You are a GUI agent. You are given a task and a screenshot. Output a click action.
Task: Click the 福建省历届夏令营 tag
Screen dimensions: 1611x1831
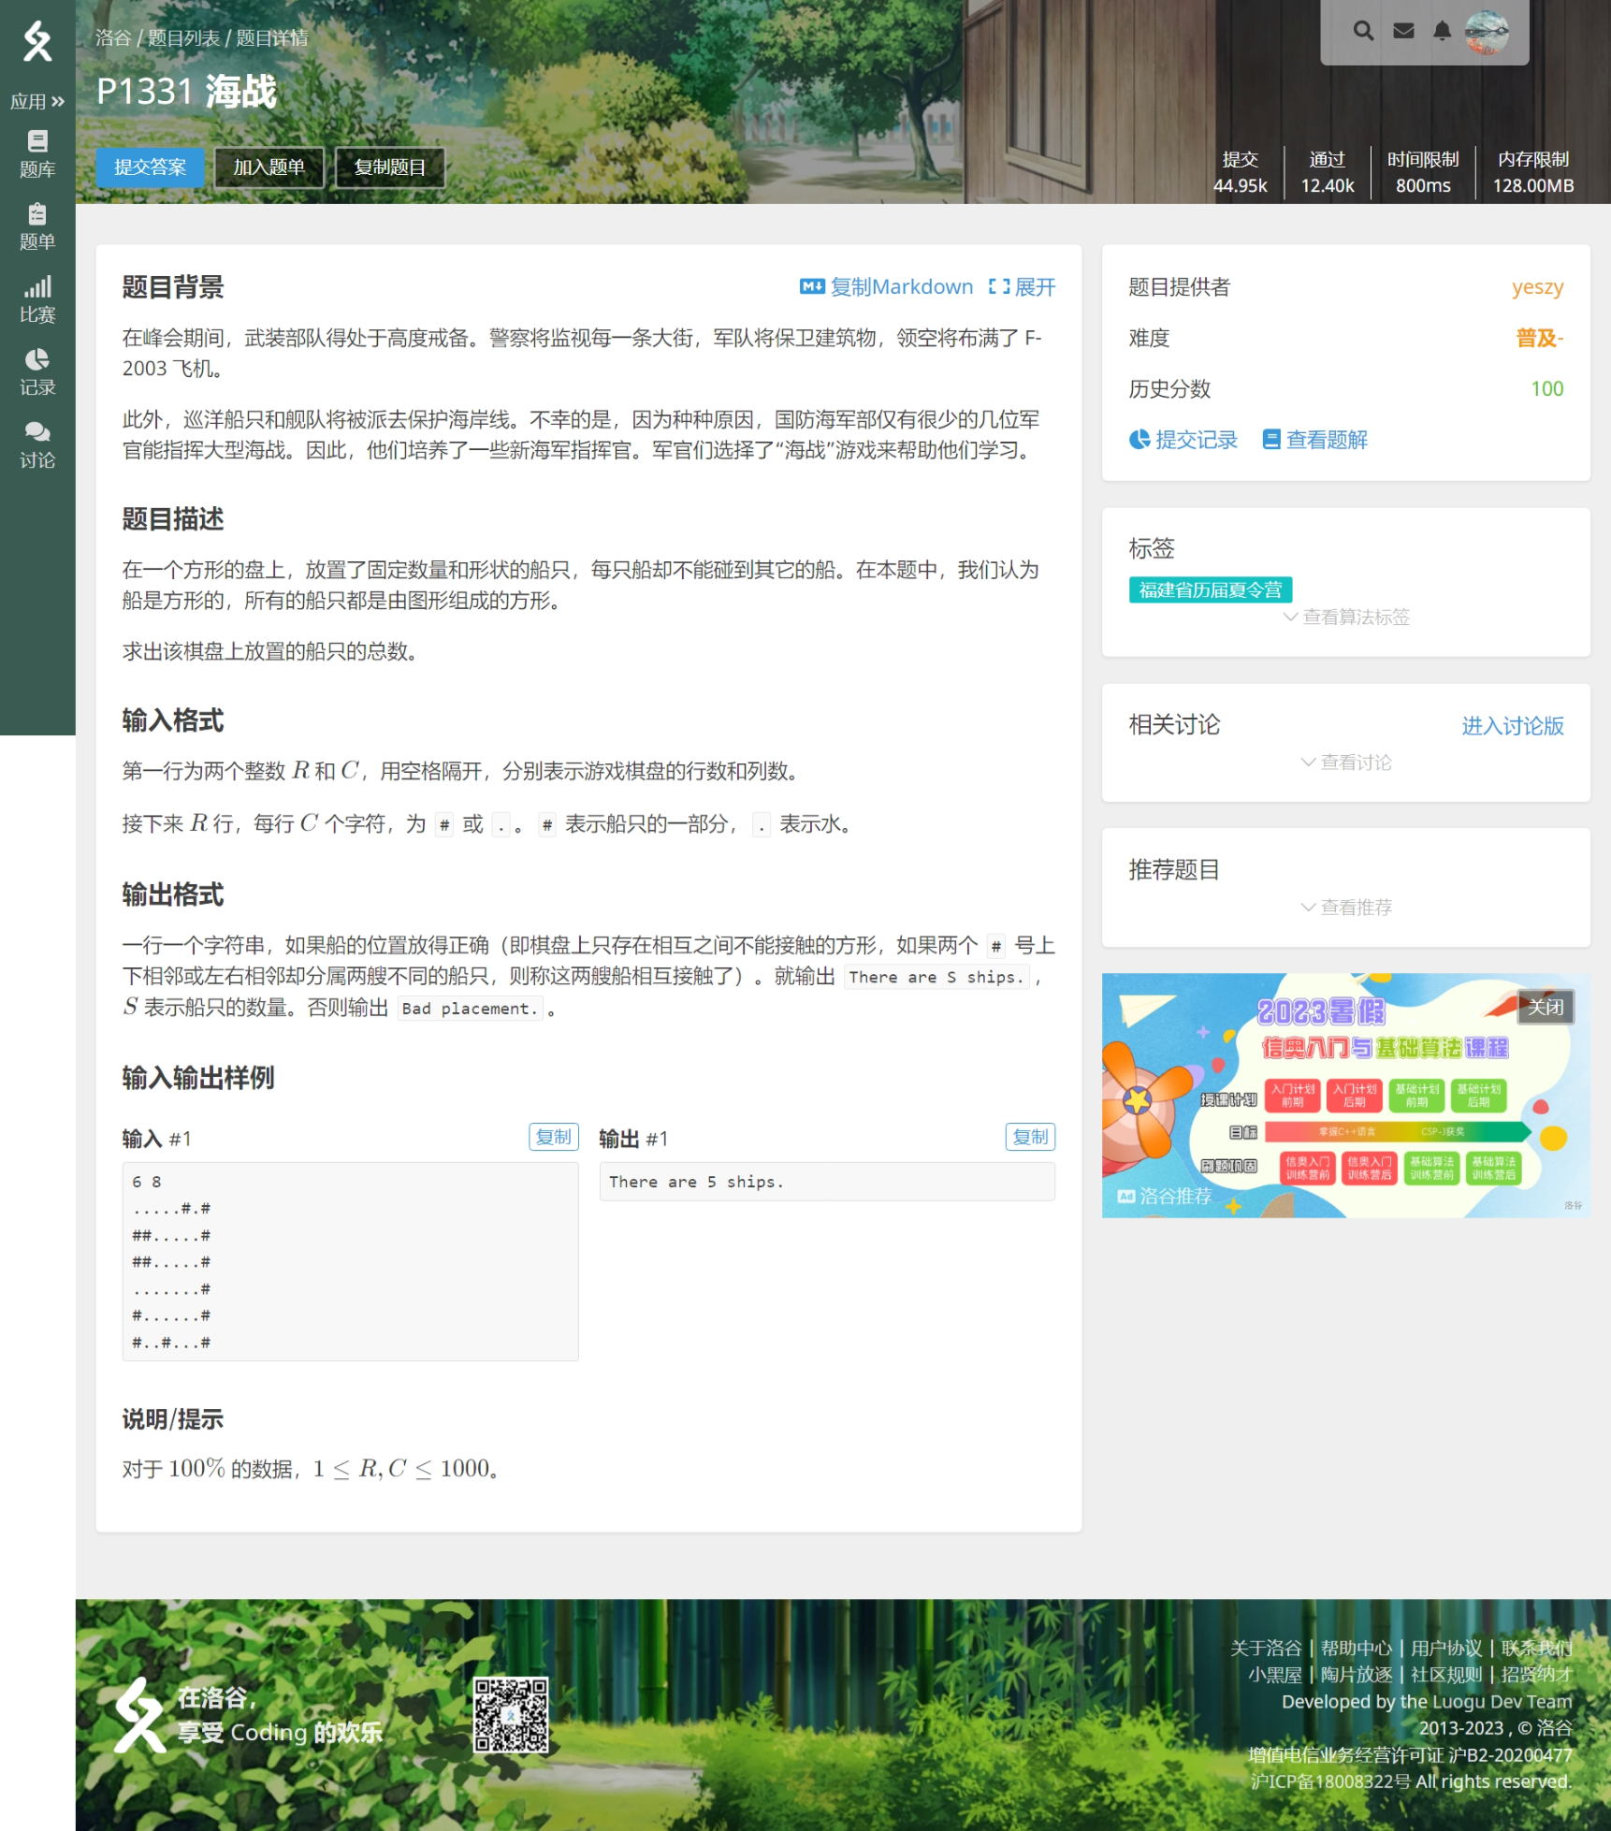[x=1210, y=589]
